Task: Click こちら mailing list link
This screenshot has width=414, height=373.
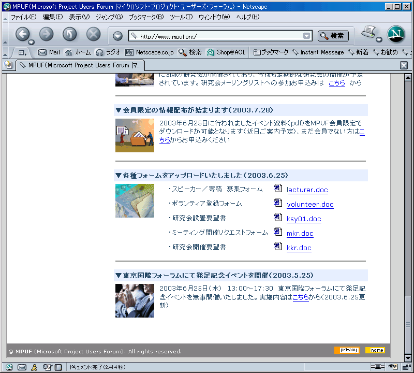Action: tap(337, 83)
